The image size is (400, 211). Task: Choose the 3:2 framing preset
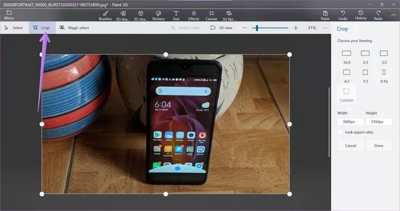[x=384, y=57]
